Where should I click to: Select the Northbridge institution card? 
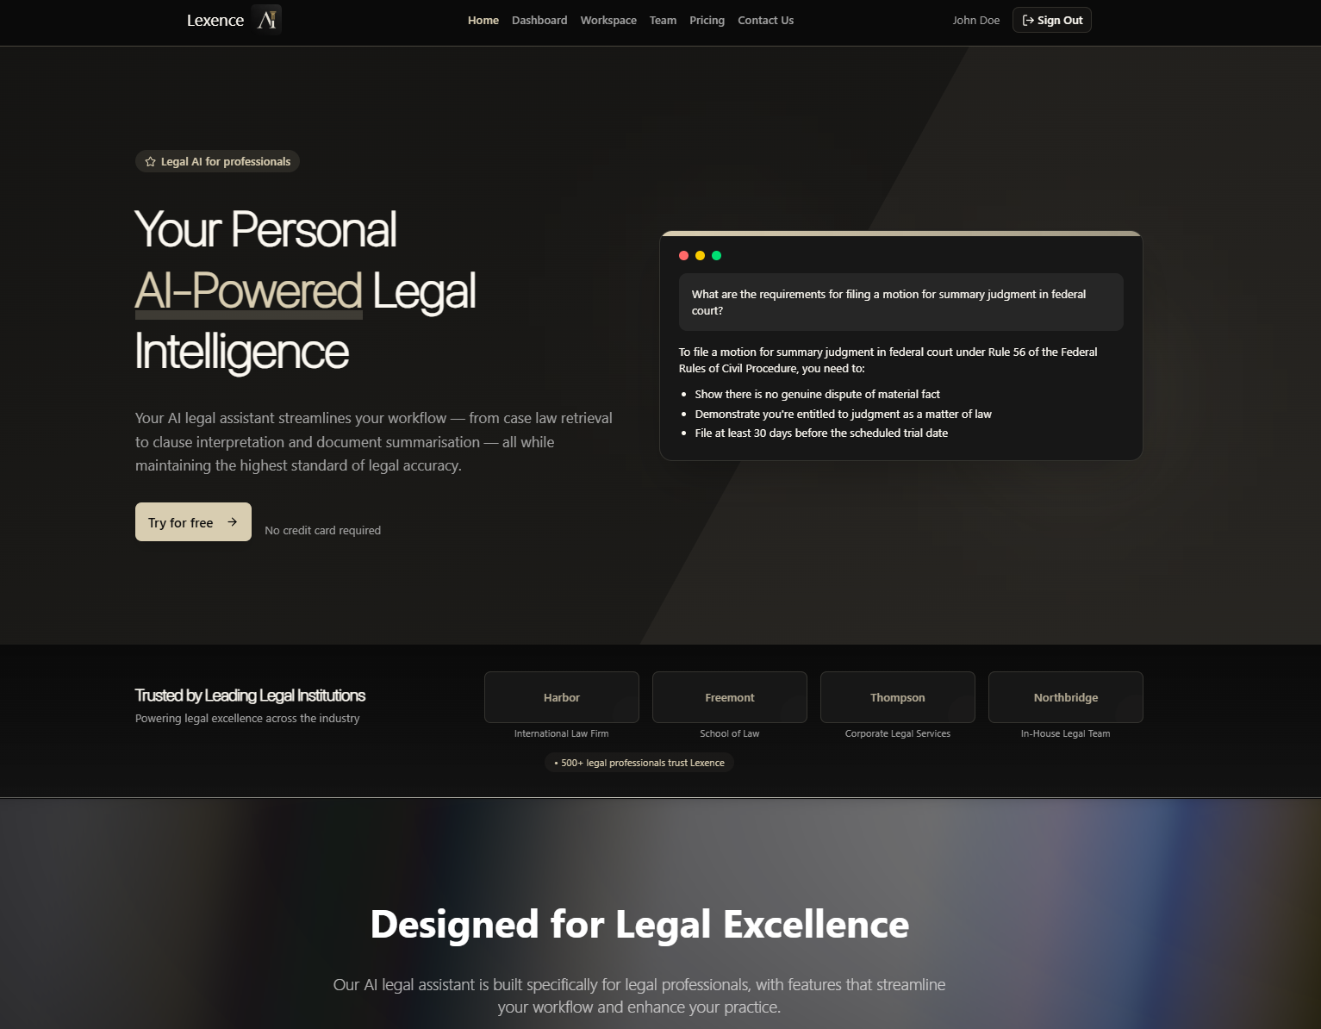(1066, 697)
